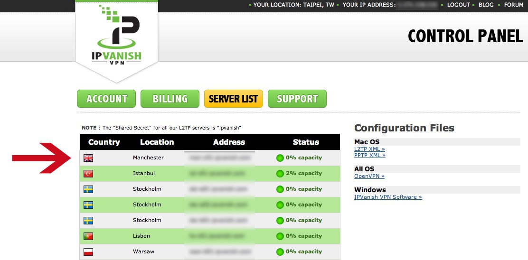Download IPVanish VPN Software for Windows
The image size is (528, 260).
[388, 197]
